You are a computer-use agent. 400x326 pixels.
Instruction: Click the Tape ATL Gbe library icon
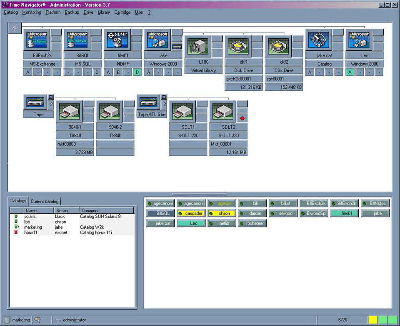coord(149,102)
